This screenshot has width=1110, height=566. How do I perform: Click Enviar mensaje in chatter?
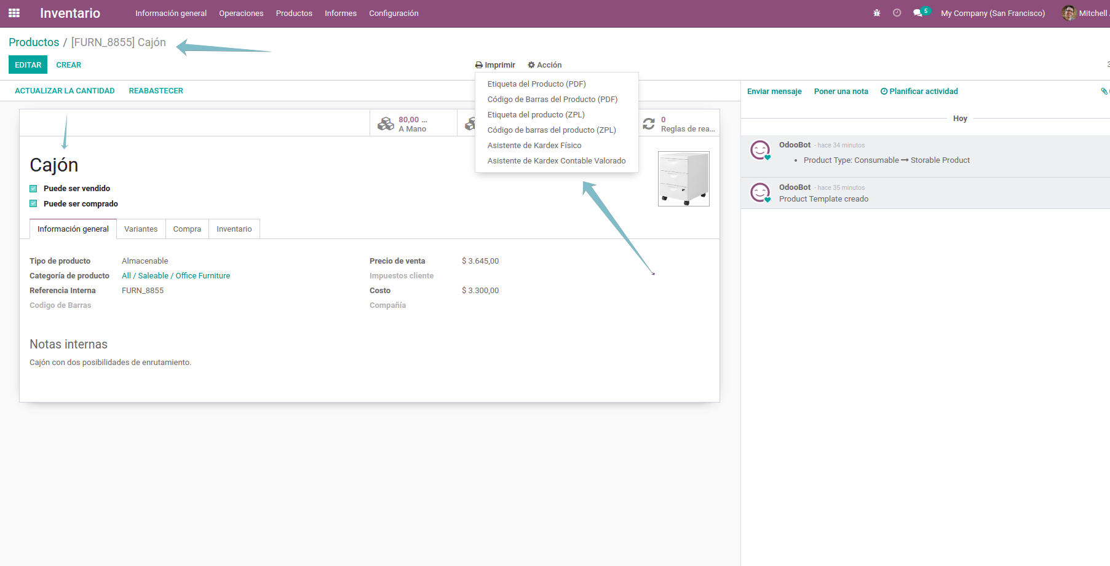[x=774, y=92]
